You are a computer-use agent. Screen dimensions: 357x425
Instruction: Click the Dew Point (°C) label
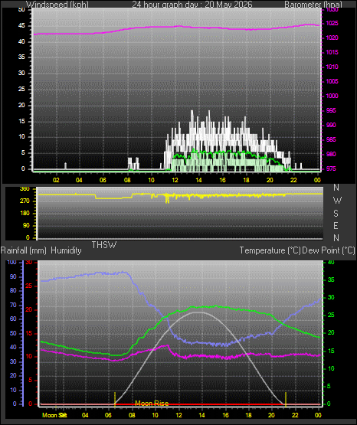[x=329, y=250]
